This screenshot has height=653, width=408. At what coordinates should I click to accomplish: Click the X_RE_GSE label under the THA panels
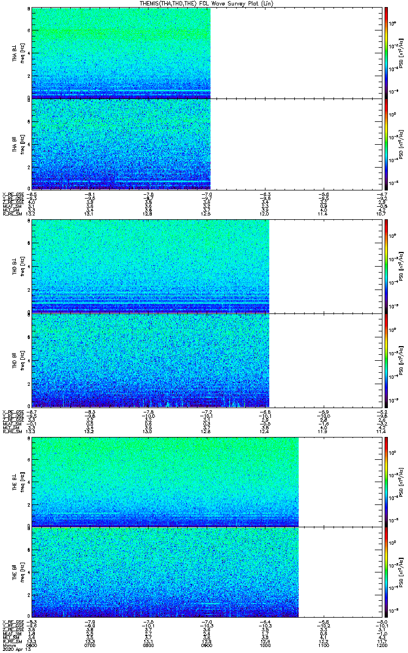coord(13,194)
